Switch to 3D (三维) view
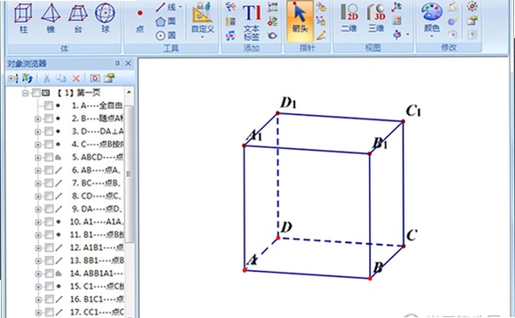515x318 pixels. [376, 18]
